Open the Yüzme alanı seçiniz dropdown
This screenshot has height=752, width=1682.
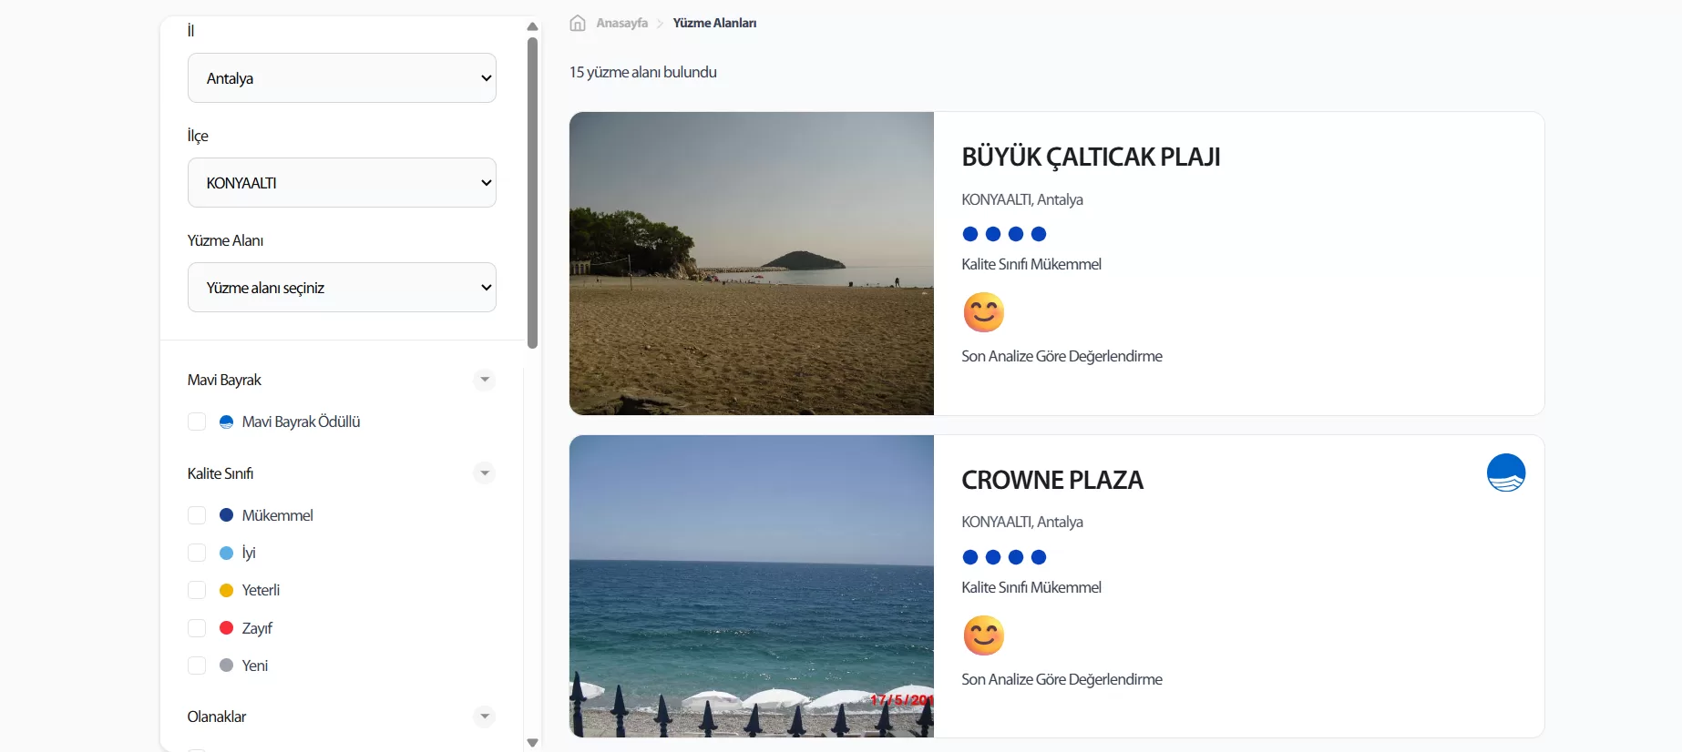click(x=342, y=288)
